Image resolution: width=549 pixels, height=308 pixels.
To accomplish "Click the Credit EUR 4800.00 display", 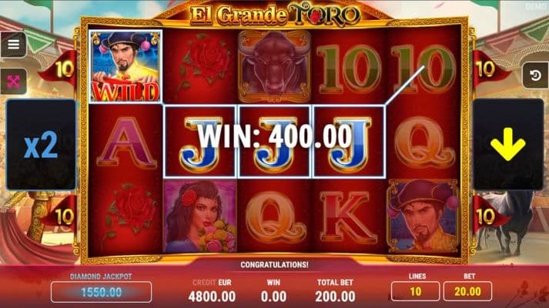I will click(x=212, y=291).
